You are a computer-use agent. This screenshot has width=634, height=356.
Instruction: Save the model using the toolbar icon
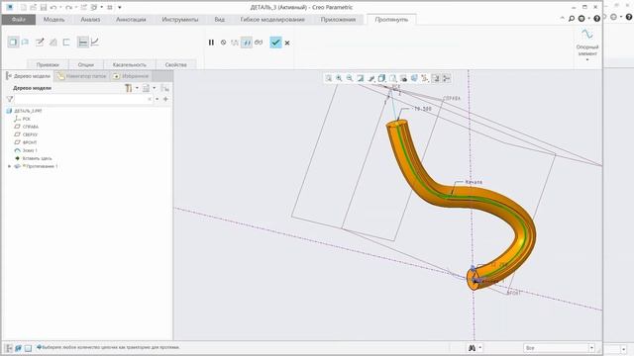click(44, 7)
